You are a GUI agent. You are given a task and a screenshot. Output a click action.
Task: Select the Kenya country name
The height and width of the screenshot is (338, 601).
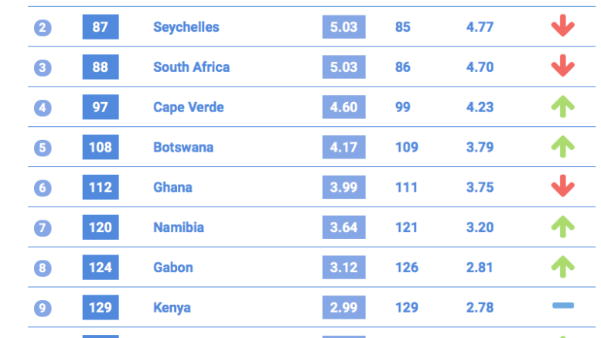[x=172, y=308]
